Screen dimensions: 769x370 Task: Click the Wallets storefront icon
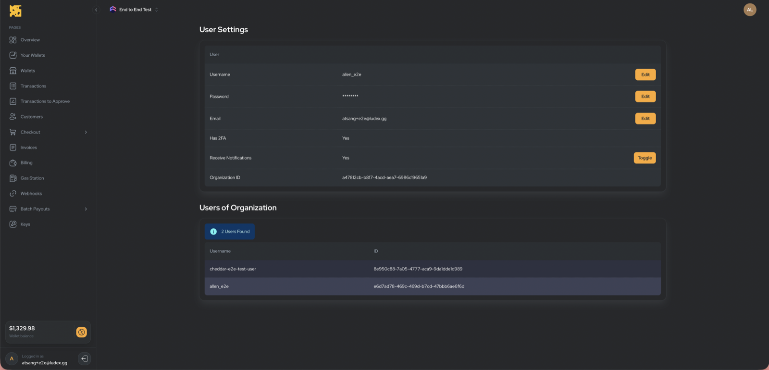point(13,71)
